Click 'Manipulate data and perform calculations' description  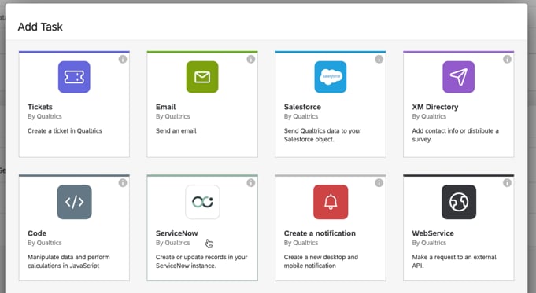68,262
